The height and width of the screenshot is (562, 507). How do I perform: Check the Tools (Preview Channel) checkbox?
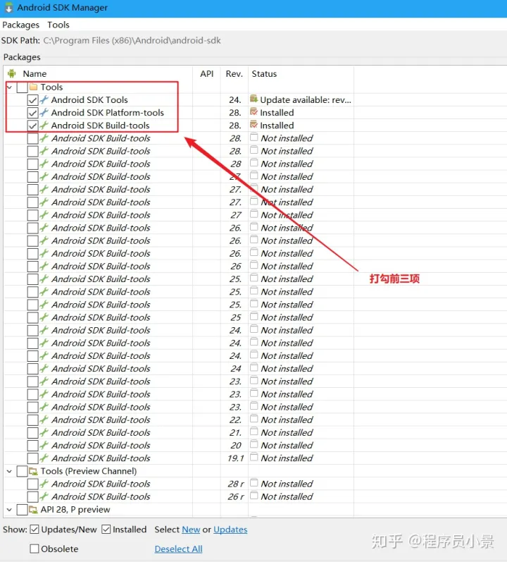23,471
